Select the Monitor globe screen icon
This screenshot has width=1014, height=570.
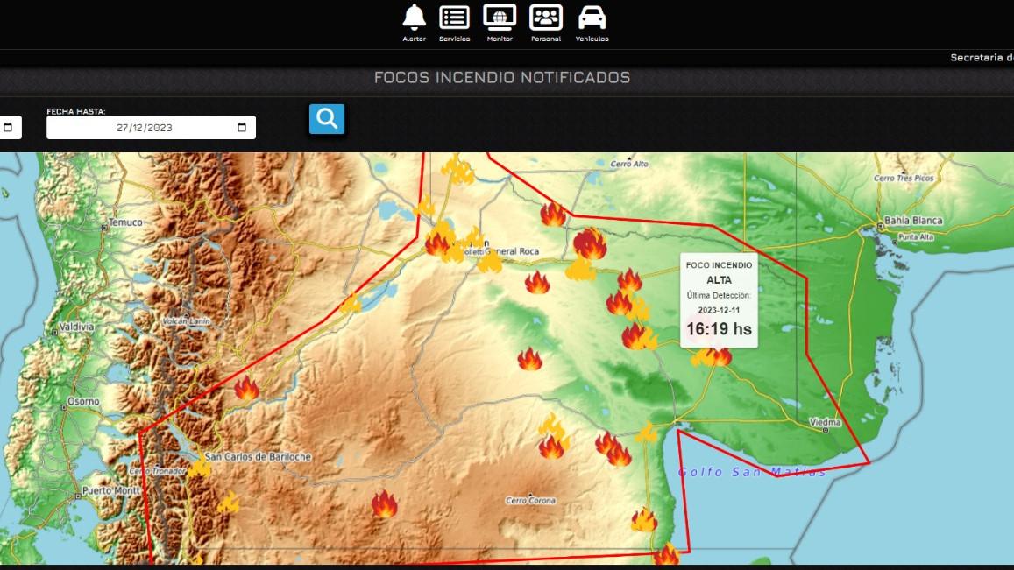tap(500, 17)
